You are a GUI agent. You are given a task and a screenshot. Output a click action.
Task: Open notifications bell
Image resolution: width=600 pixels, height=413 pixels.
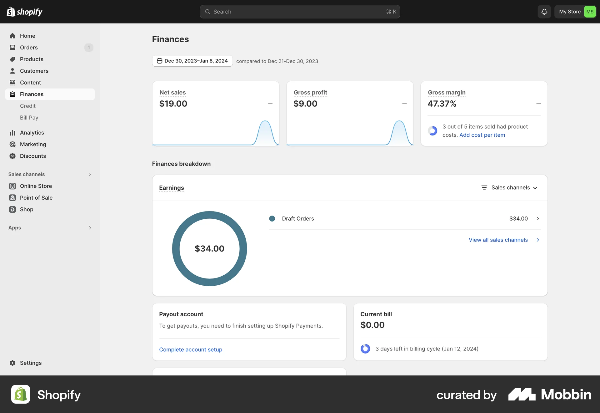pyautogui.click(x=544, y=12)
